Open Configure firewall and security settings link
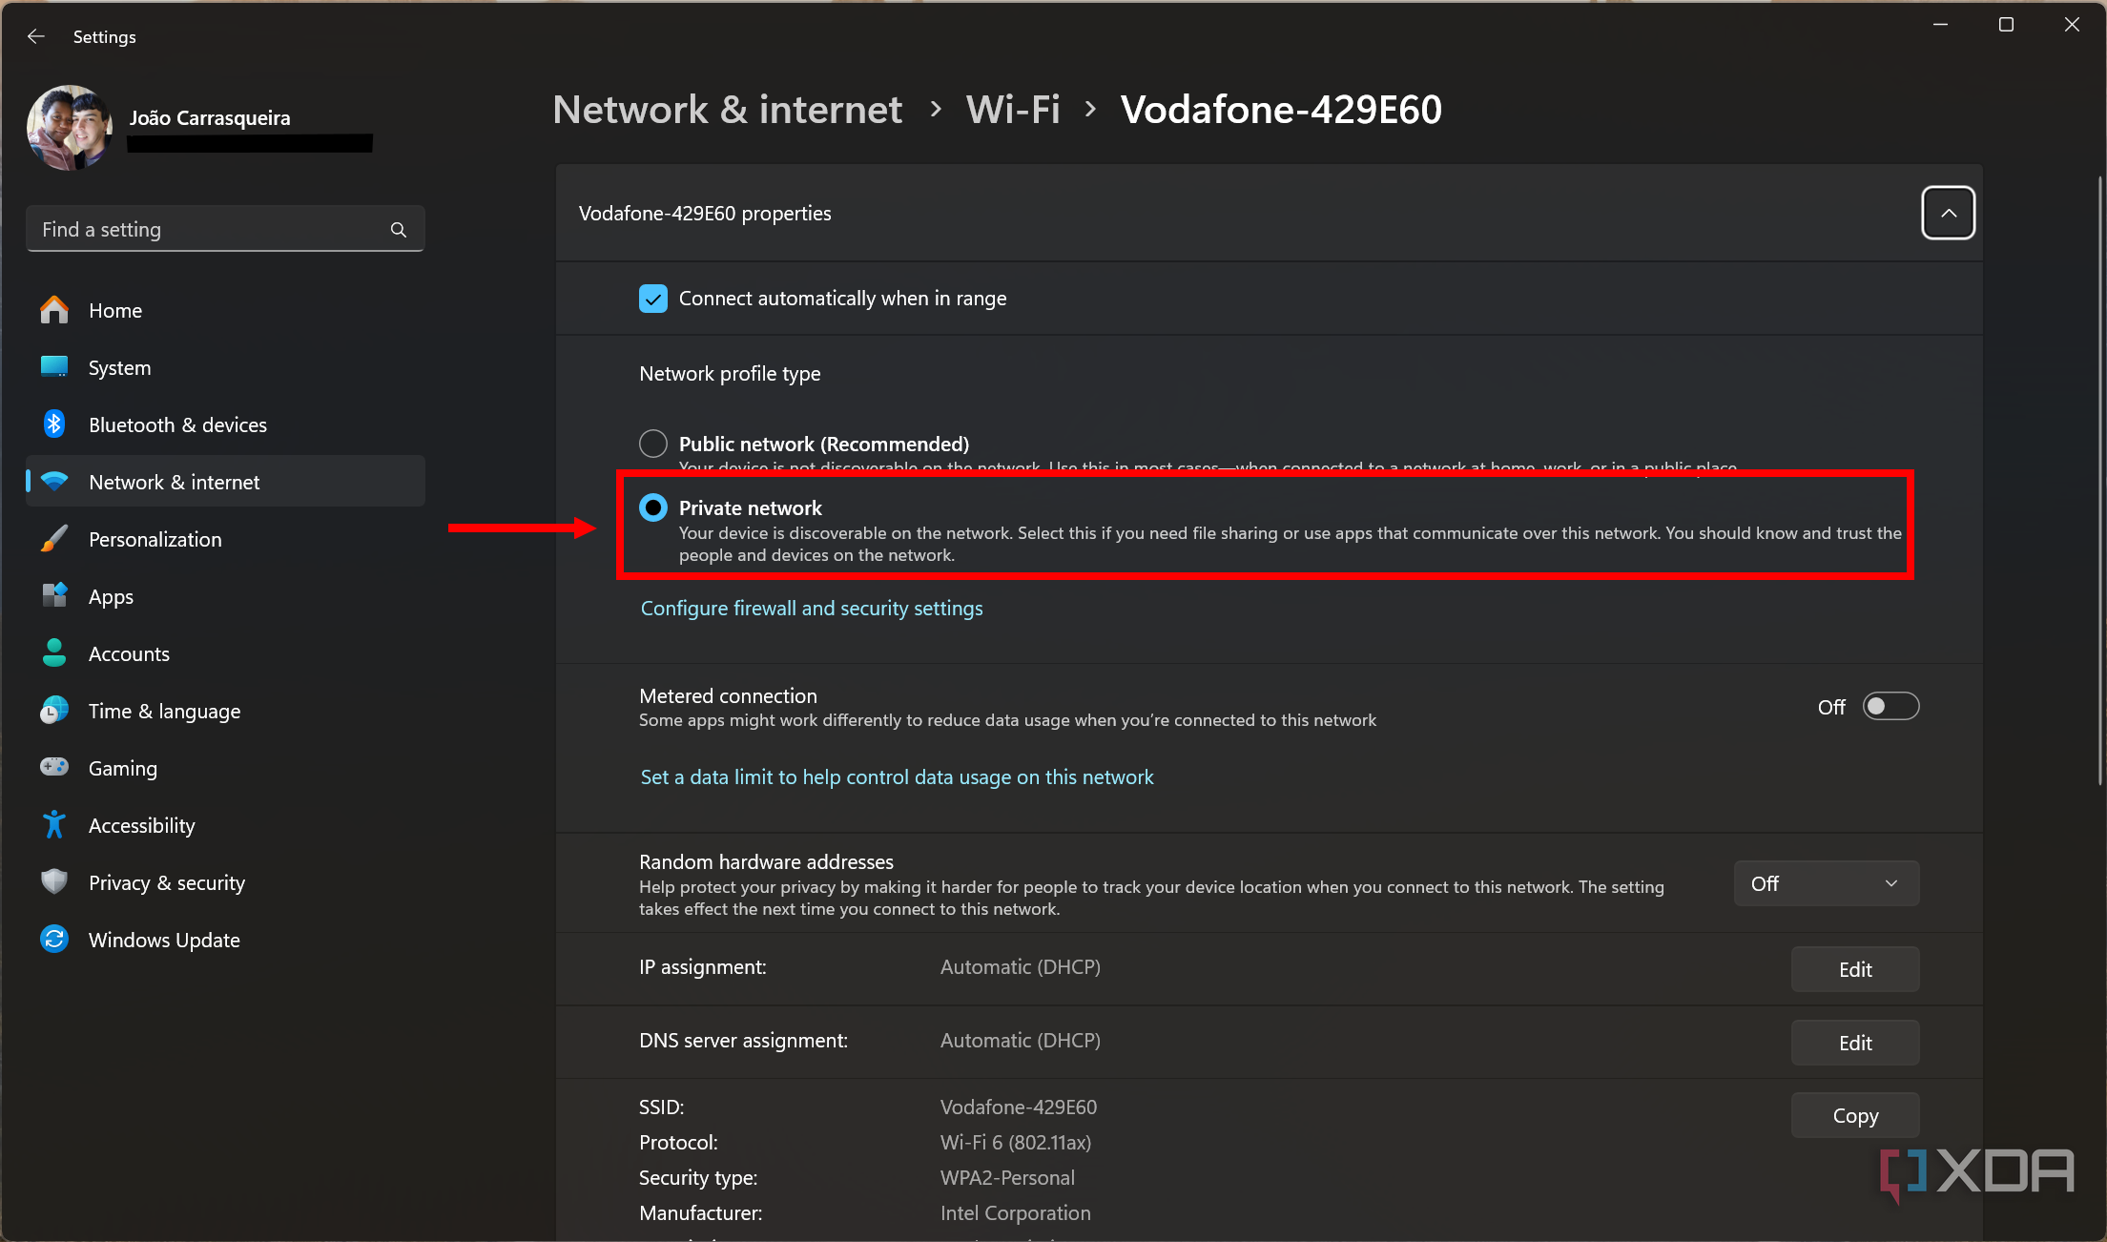The height and width of the screenshot is (1242, 2107). [x=812, y=609]
